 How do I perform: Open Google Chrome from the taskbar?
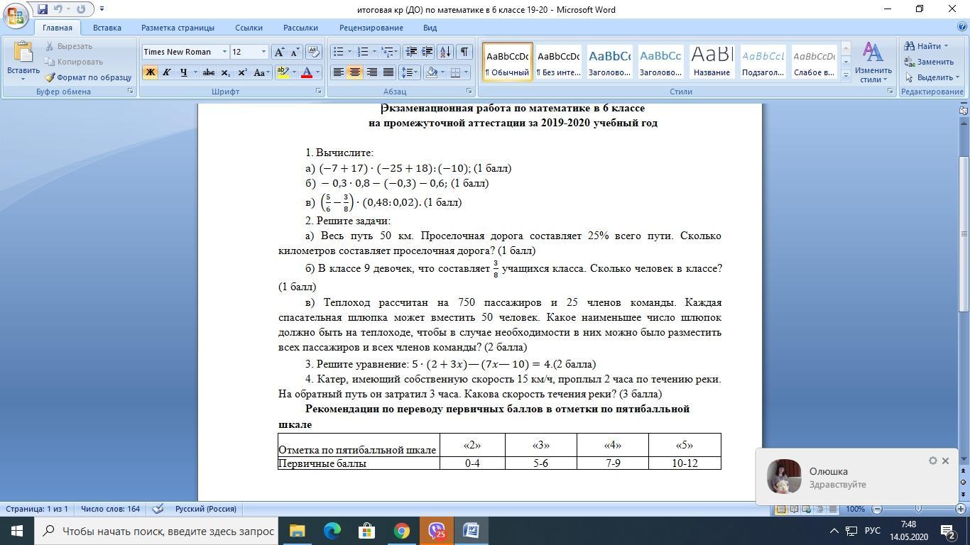point(401,531)
